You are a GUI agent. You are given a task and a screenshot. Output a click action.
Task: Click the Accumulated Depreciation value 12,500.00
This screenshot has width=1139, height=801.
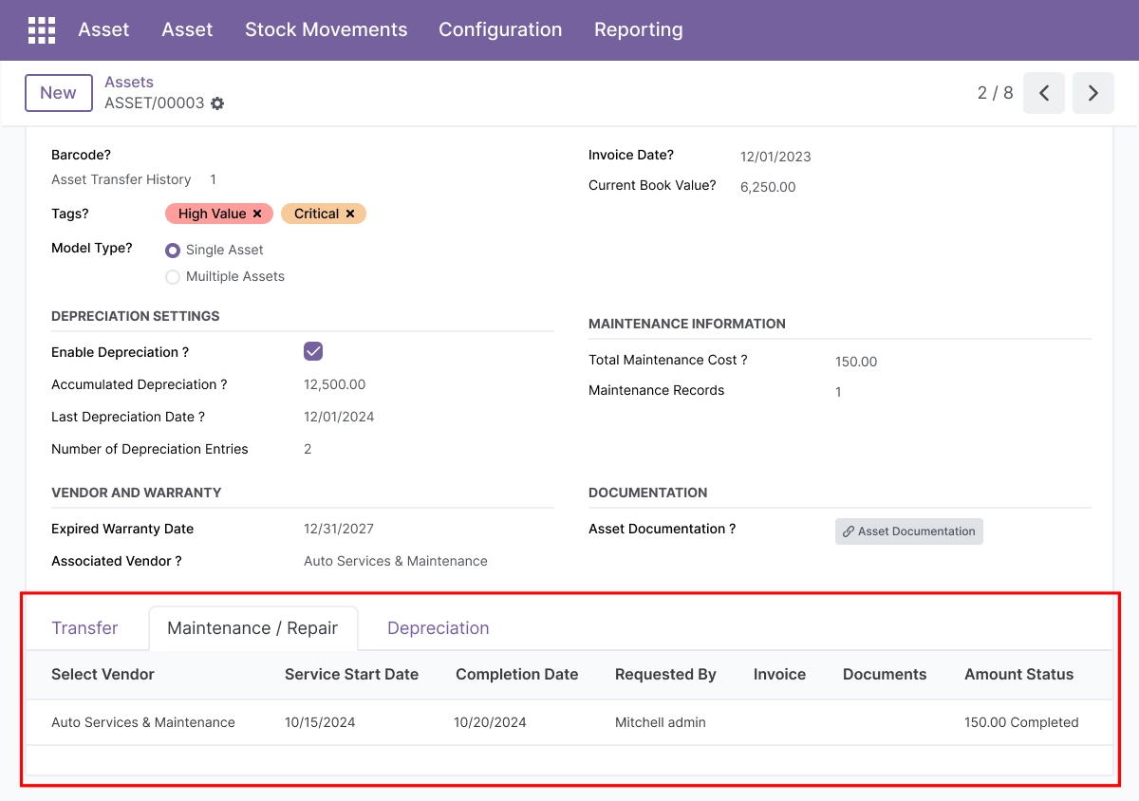coord(335,384)
